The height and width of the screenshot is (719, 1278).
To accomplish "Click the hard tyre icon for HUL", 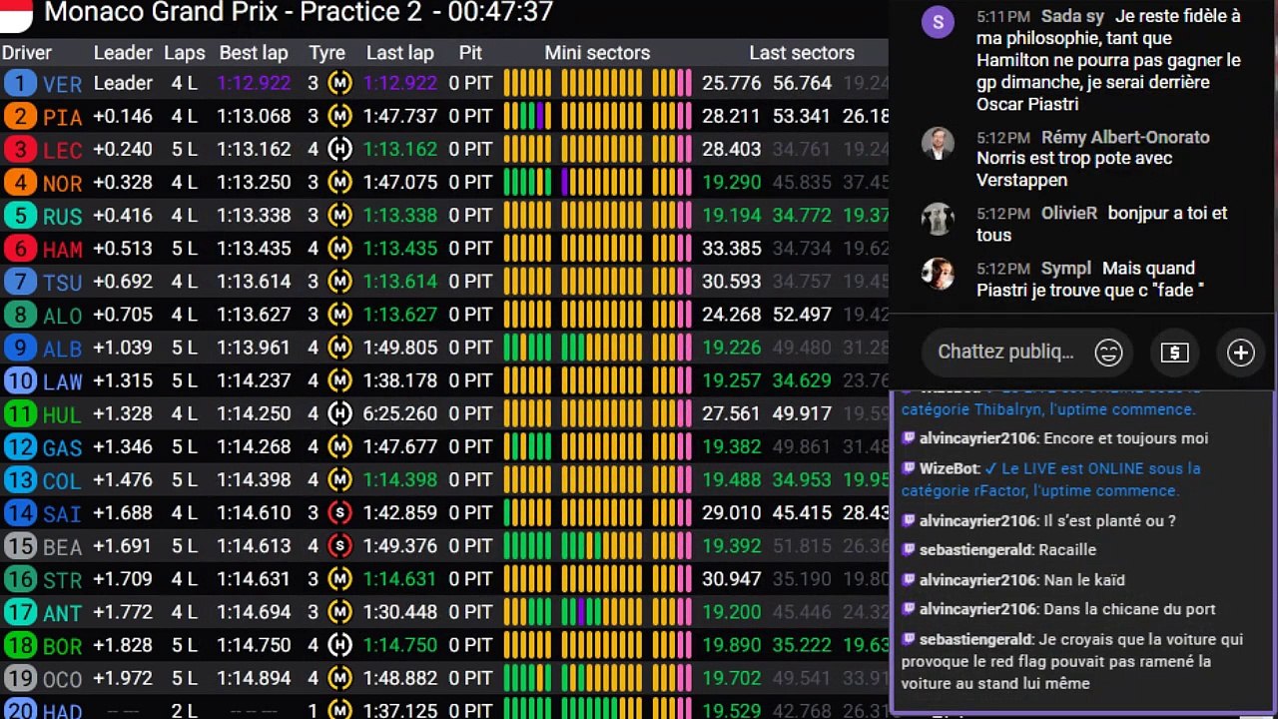I will [x=339, y=413].
